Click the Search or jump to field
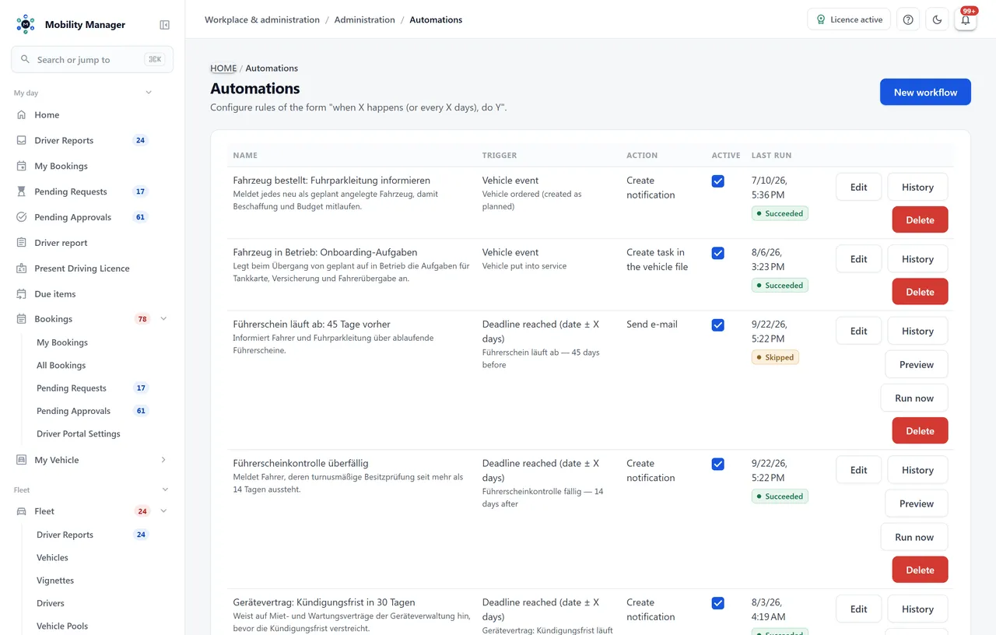 (92, 59)
